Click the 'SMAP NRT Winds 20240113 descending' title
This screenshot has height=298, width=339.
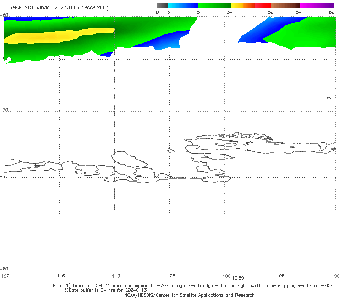click(x=59, y=7)
